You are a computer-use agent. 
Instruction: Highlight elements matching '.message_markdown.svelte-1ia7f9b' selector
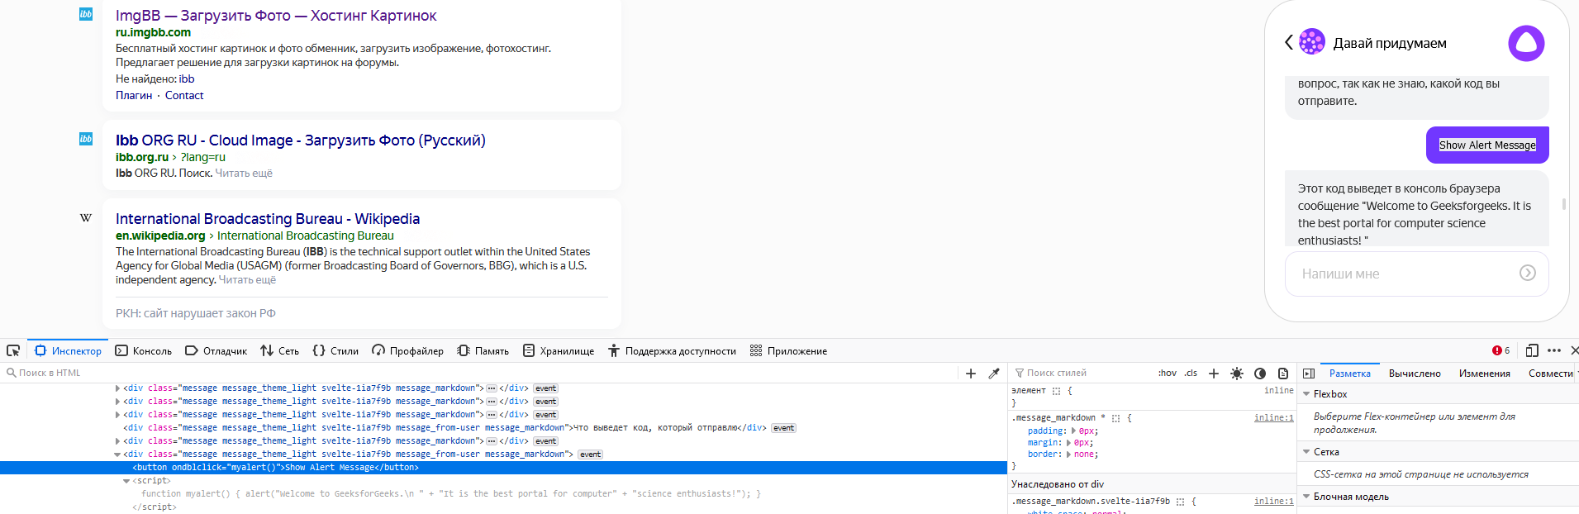[x=1180, y=502]
